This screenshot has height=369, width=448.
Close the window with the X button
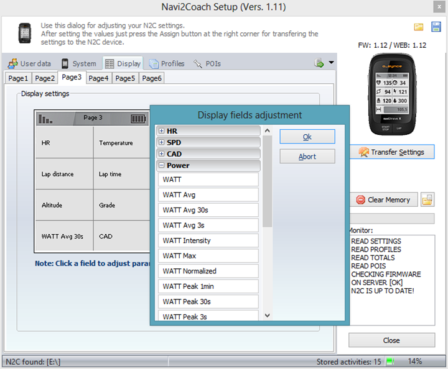(439, 7)
